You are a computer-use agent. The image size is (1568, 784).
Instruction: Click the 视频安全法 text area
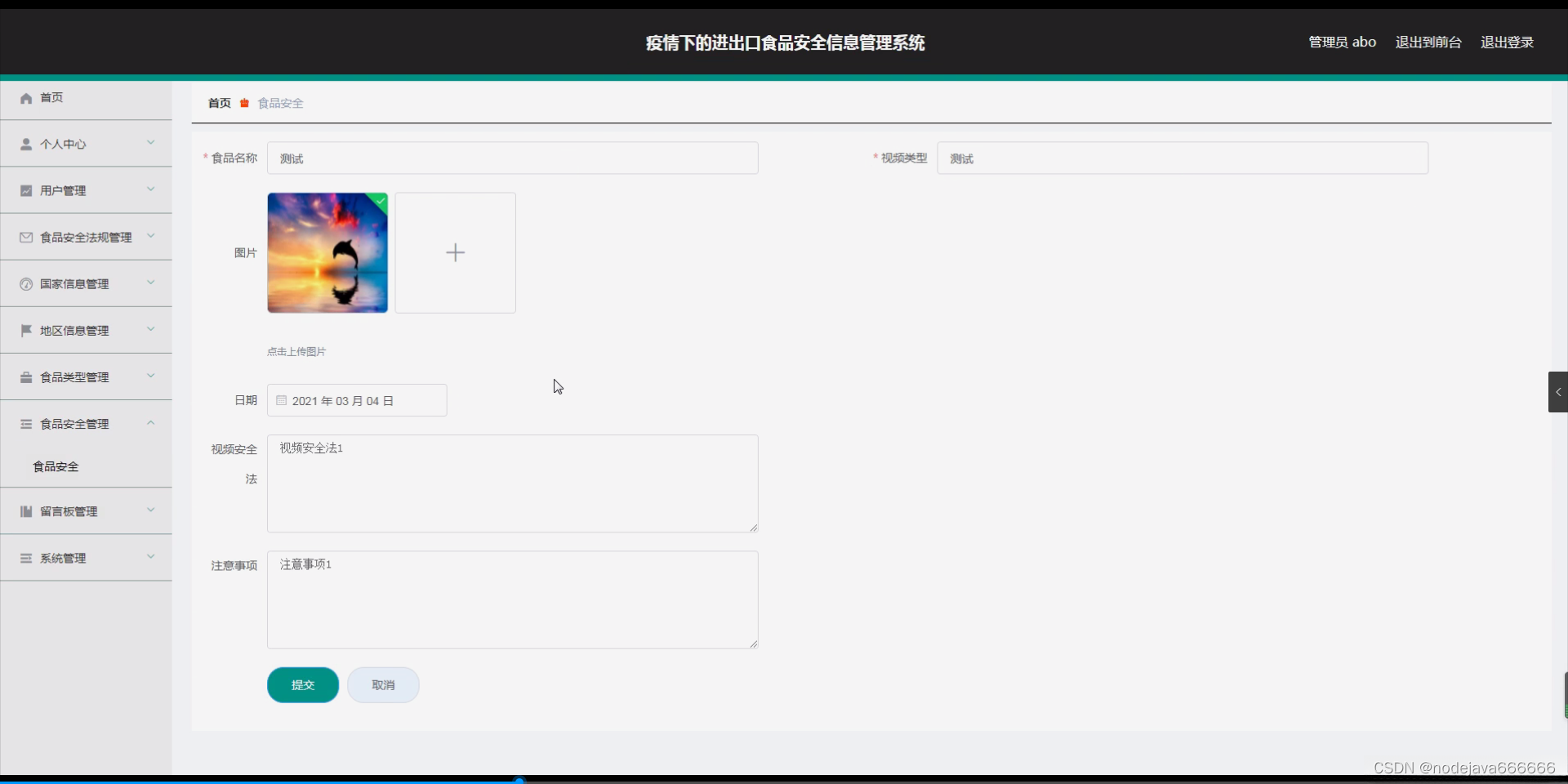coord(513,484)
